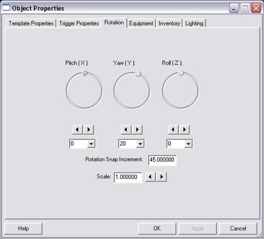Viewport: 264px width, 239px height.
Task: Click the Yaw (Y) left arrow button
Action: click(126, 130)
